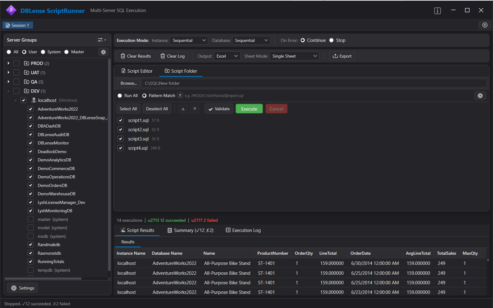Viewport: 493px width, 308px height.
Task: Sort by the OrderDate column header
Action: tap(361, 253)
